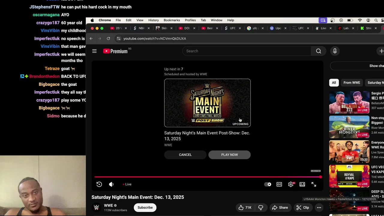Select the From WWE filter chip
This screenshot has width=384, height=216.
[x=352, y=82]
